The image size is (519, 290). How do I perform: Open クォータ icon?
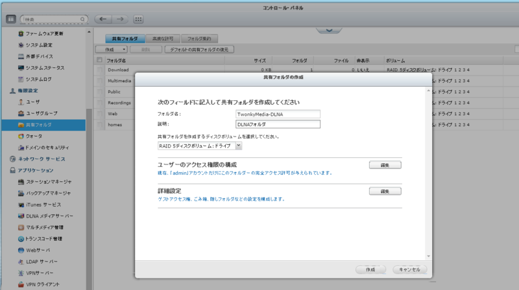pos(21,136)
